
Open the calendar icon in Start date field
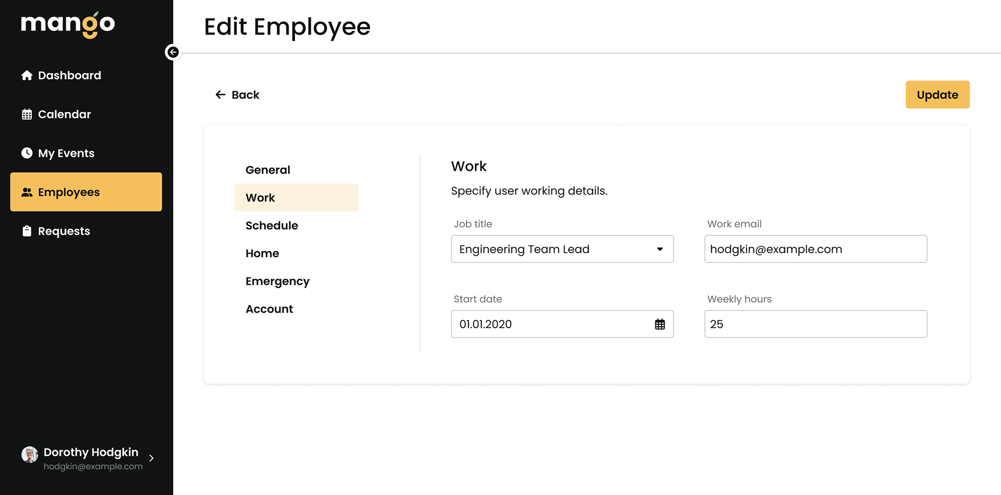[x=659, y=324]
